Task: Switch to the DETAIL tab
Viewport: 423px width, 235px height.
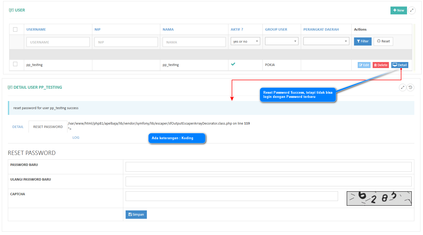Action: [x=18, y=127]
